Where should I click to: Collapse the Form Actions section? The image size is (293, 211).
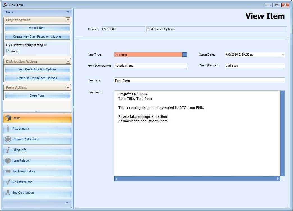point(68,88)
